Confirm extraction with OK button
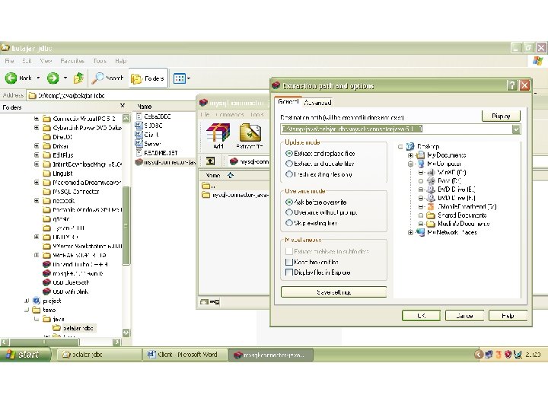This screenshot has width=548, height=411. pos(421,316)
